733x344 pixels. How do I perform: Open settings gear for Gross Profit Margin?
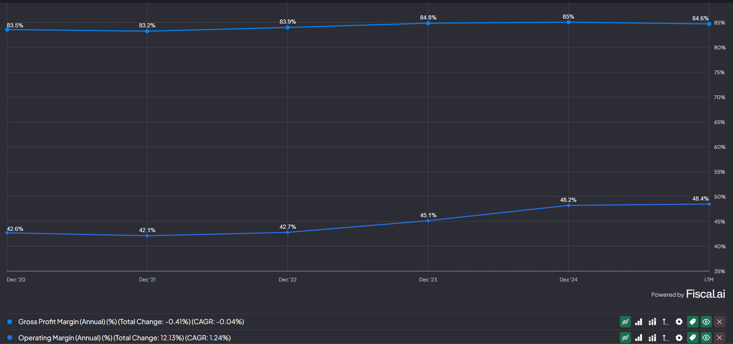click(x=679, y=322)
